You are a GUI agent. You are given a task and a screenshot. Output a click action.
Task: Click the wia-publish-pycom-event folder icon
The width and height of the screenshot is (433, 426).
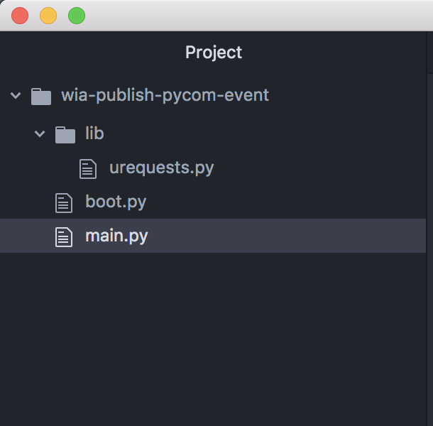coord(41,97)
